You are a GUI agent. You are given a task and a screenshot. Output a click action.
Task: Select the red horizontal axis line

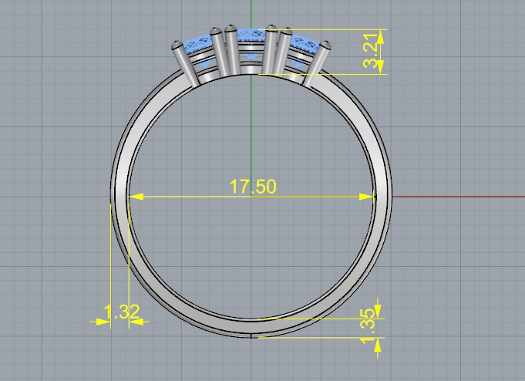point(459,197)
